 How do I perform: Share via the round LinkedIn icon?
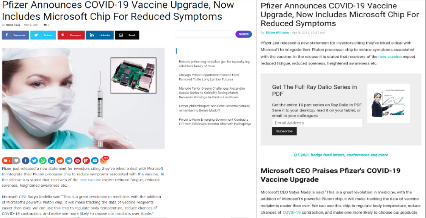[x=52, y=161]
